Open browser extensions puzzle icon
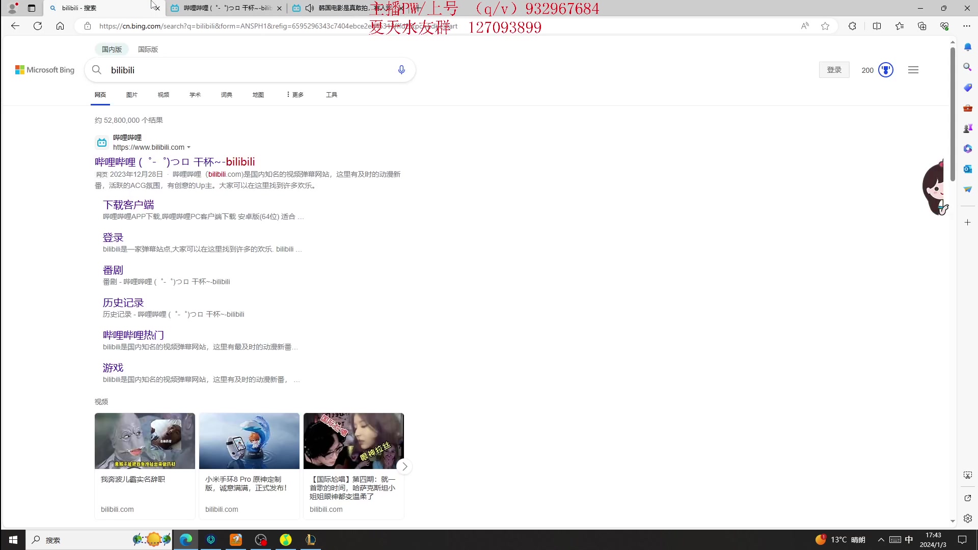The width and height of the screenshot is (978, 550). [x=852, y=26]
